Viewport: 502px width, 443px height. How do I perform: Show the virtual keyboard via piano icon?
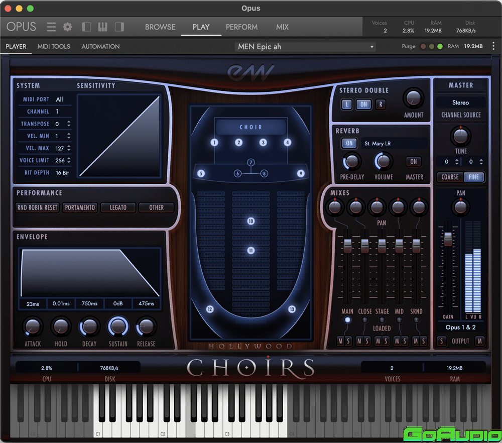102,27
